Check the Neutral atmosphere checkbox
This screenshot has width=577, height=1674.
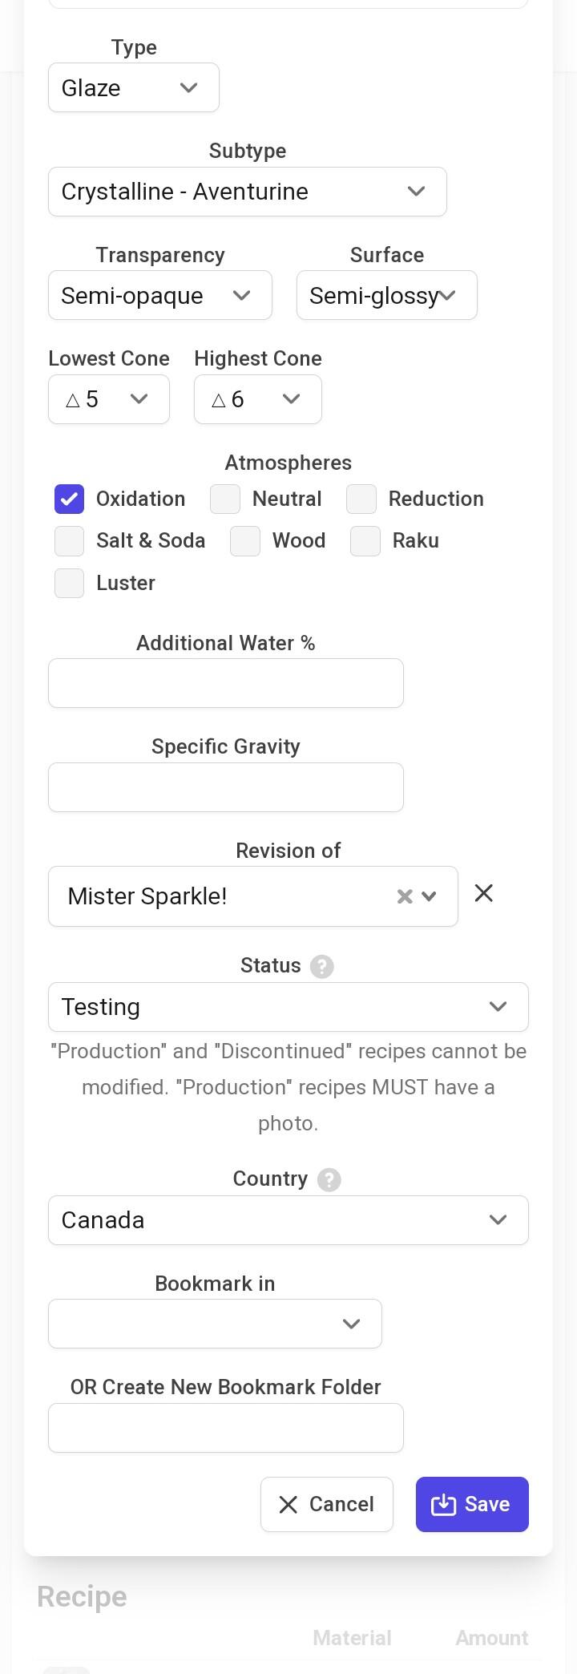pos(225,499)
